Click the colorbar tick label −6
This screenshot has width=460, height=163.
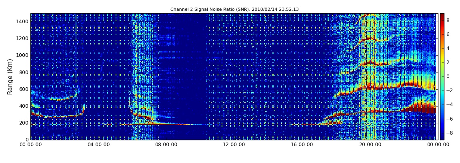449,119
